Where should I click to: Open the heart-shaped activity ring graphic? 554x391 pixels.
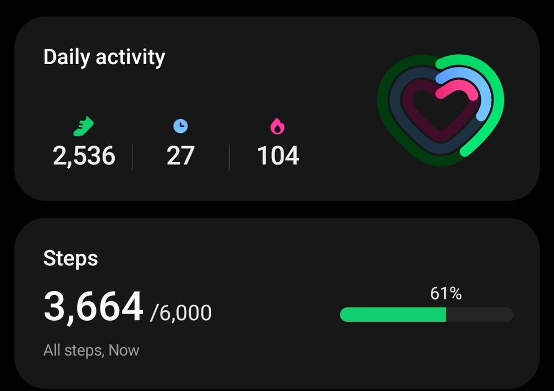tap(440, 110)
